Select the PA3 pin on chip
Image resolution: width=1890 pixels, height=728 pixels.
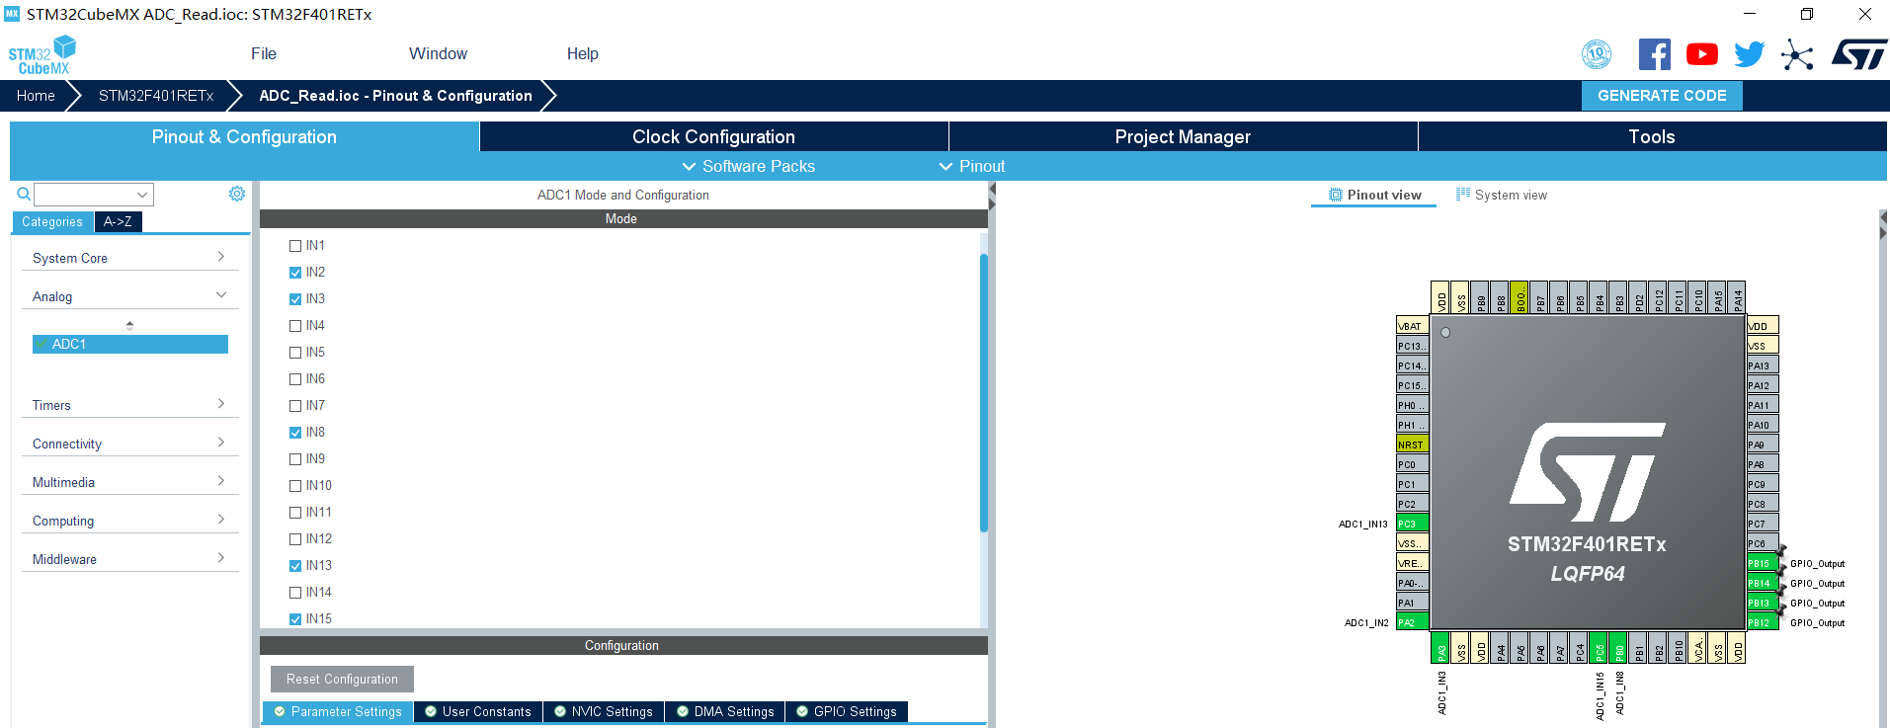click(x=1440, y=648)
